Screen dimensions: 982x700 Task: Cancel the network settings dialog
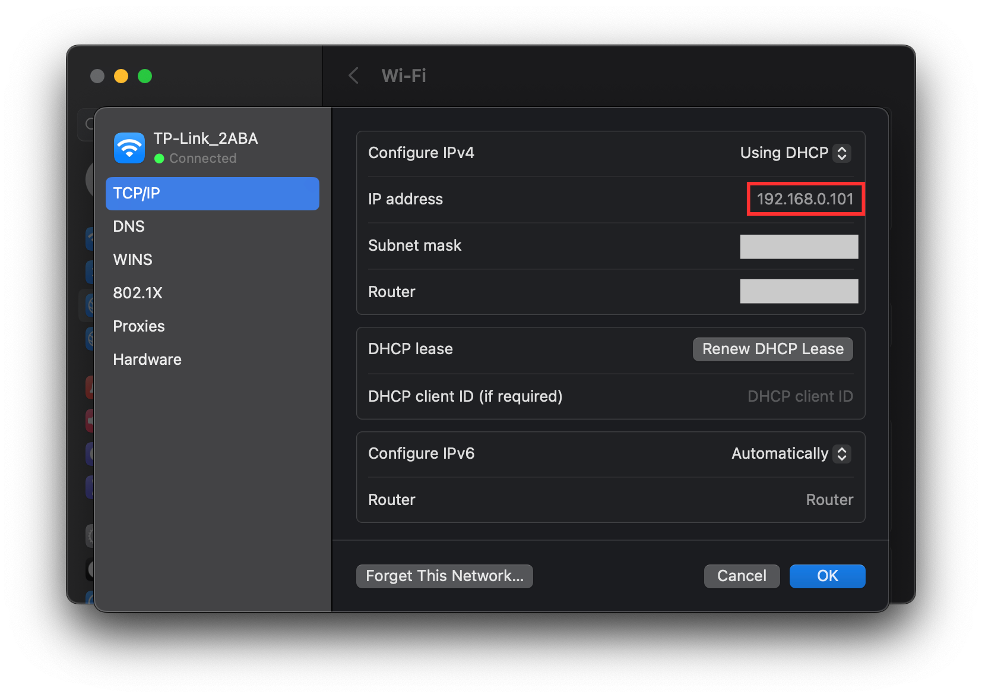pos(742,576)
